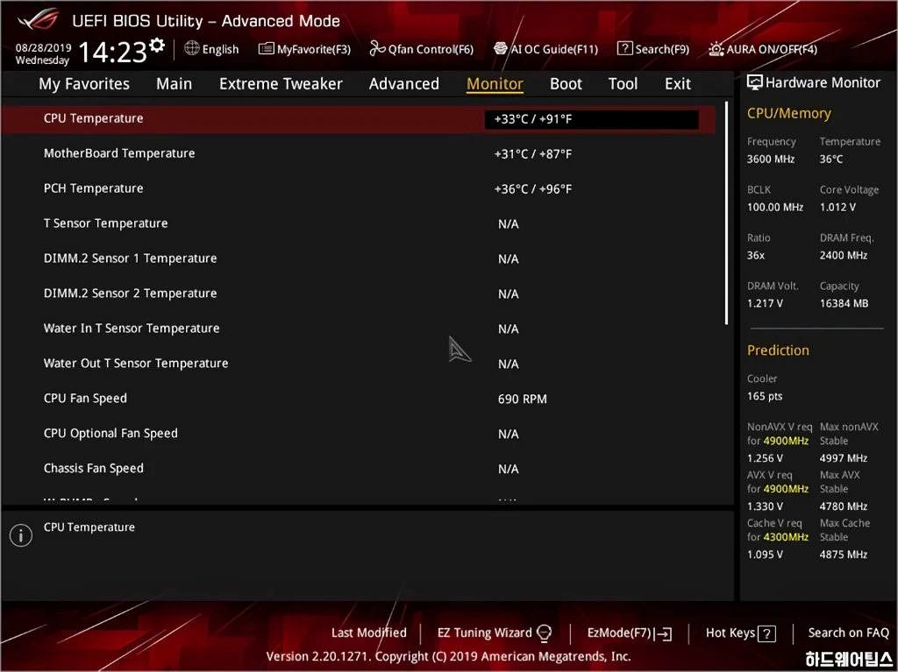Click the globe language icon

[192, 48]
